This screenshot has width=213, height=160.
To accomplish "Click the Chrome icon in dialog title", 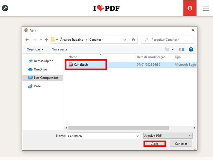I will click(x=26, y=30).
